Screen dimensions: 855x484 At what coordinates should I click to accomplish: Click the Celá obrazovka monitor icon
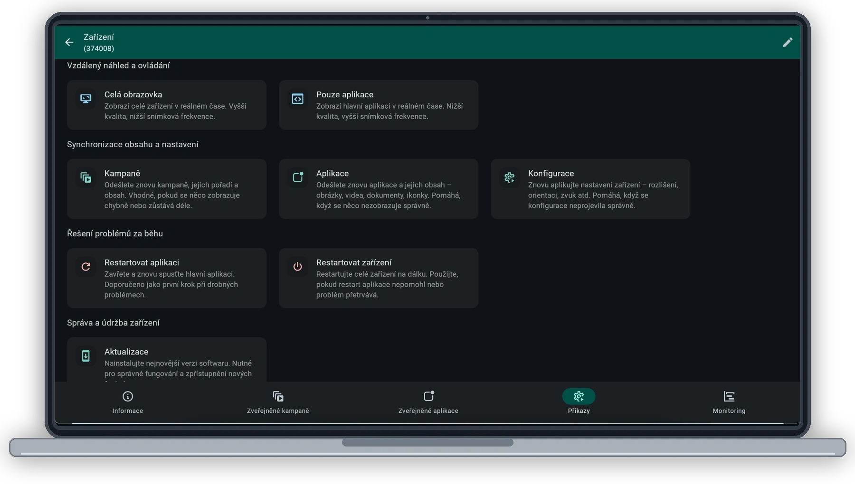pos(86,99)
